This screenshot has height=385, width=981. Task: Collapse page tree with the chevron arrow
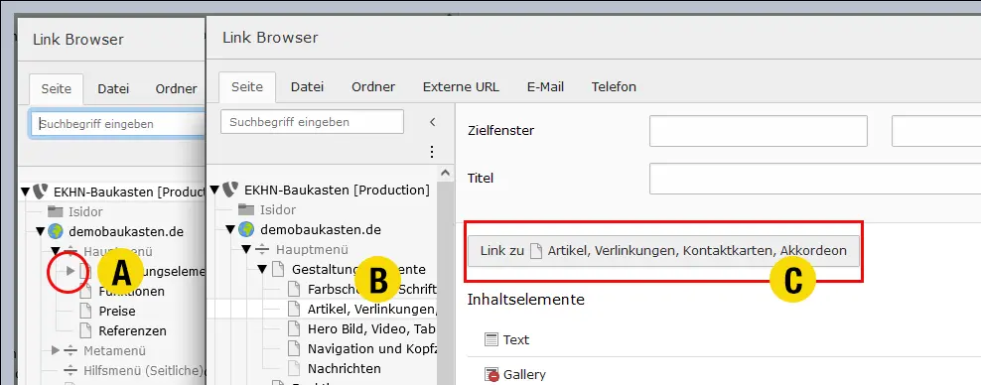tap(432, 122)
